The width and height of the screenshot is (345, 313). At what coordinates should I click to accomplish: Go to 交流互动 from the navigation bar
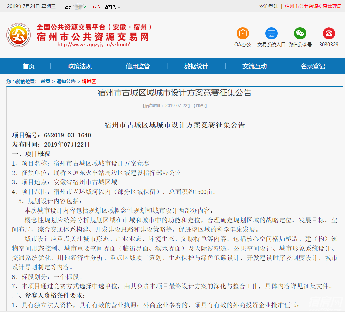[x=255, y=66]
